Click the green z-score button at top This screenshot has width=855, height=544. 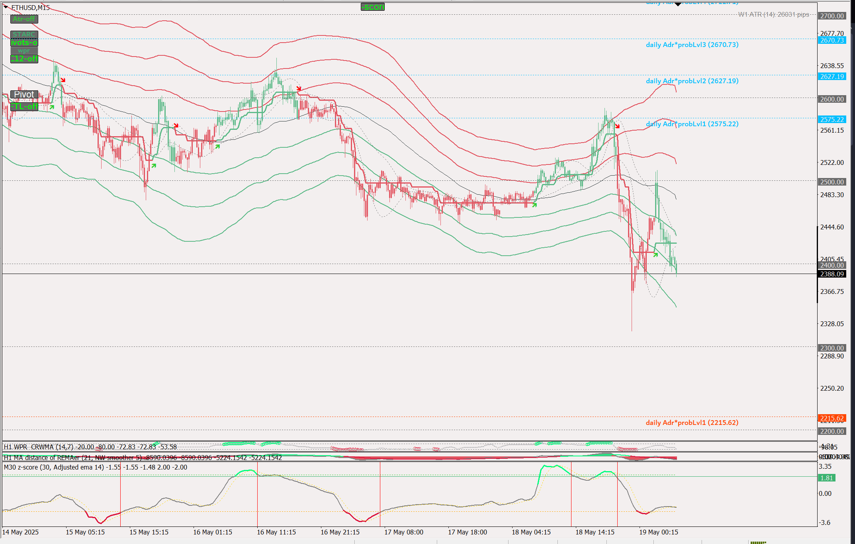372,7
